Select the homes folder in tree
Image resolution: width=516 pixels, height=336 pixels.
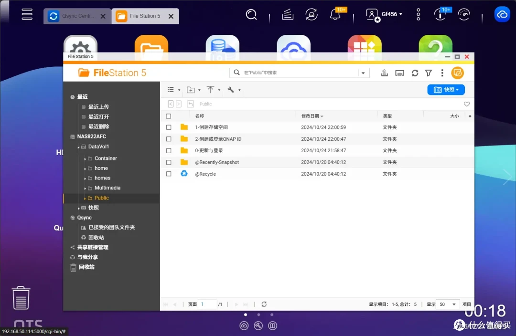[102, 178]
